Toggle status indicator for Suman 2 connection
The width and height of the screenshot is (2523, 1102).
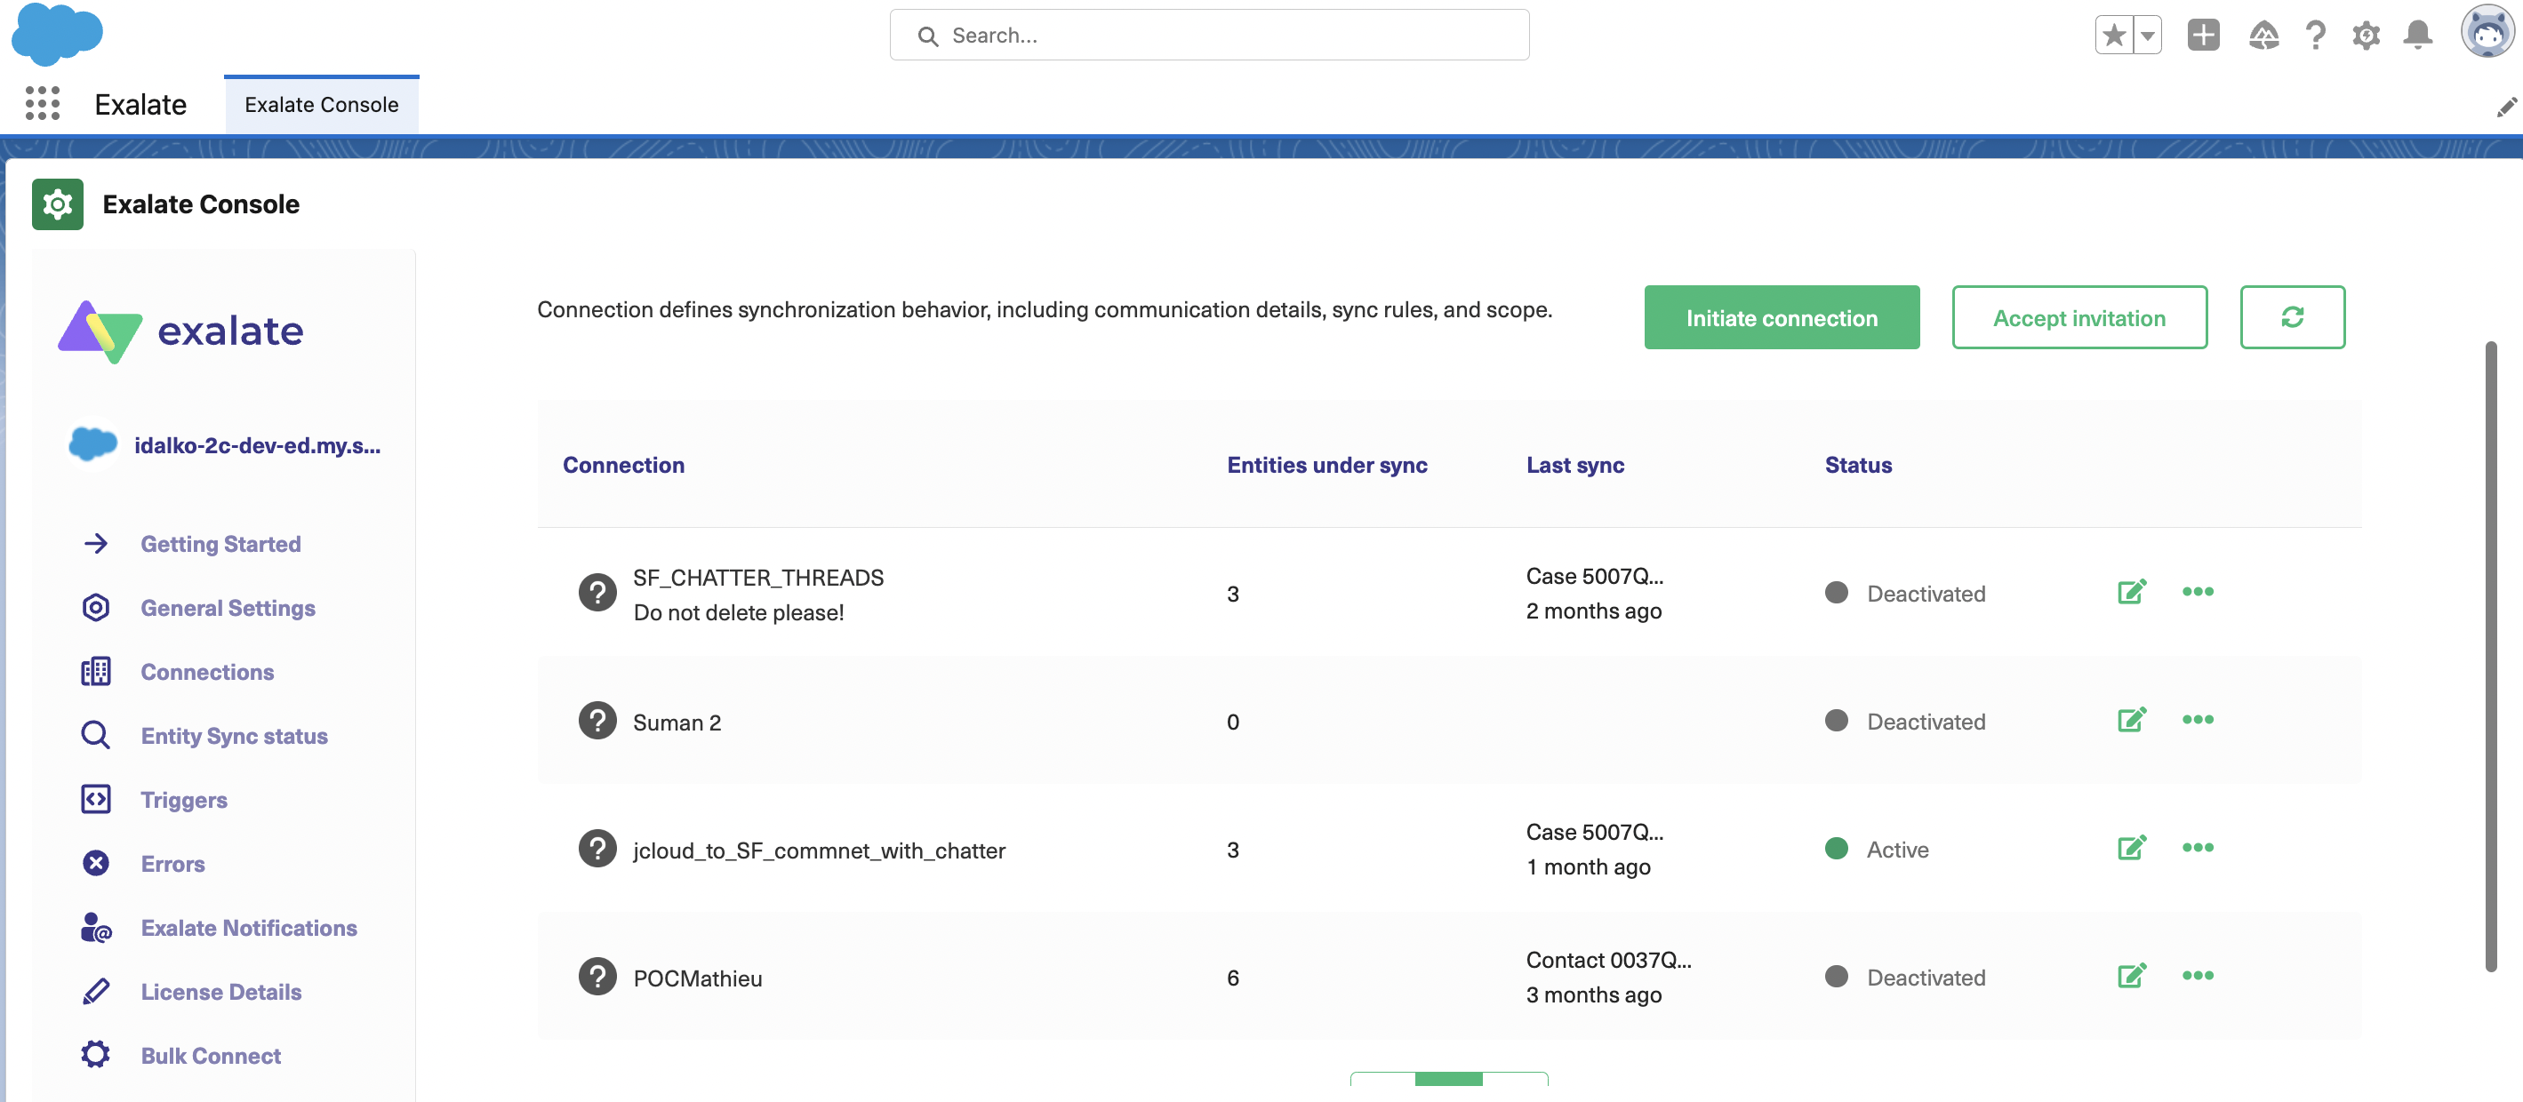click(1836, 721)
